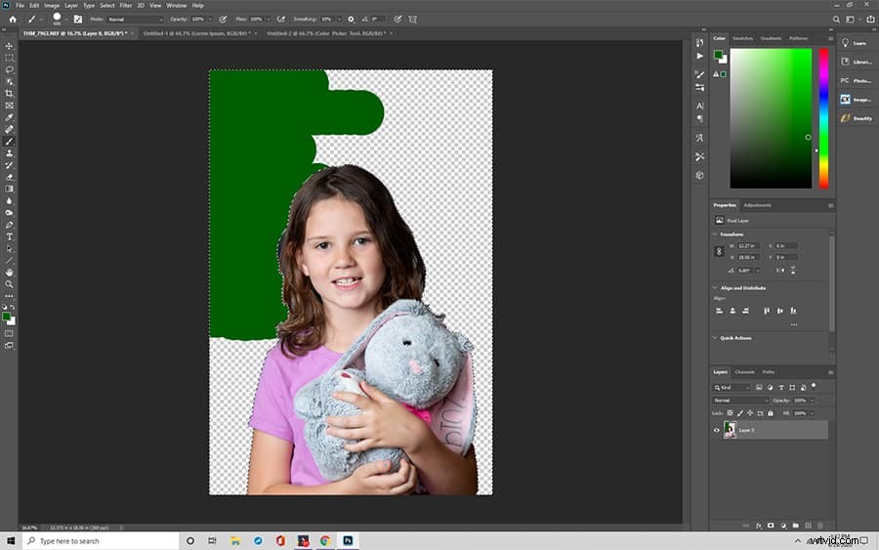Select the Gradient tool
This screenshot has height=550, width=879.
pos(9,189)
